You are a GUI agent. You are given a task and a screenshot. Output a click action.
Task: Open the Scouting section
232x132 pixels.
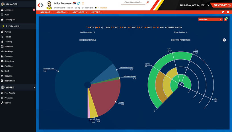9,76
